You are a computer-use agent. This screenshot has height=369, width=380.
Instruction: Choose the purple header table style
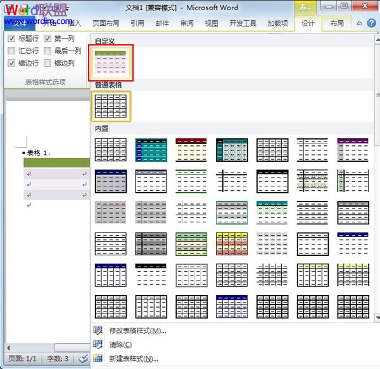(353, 150)
